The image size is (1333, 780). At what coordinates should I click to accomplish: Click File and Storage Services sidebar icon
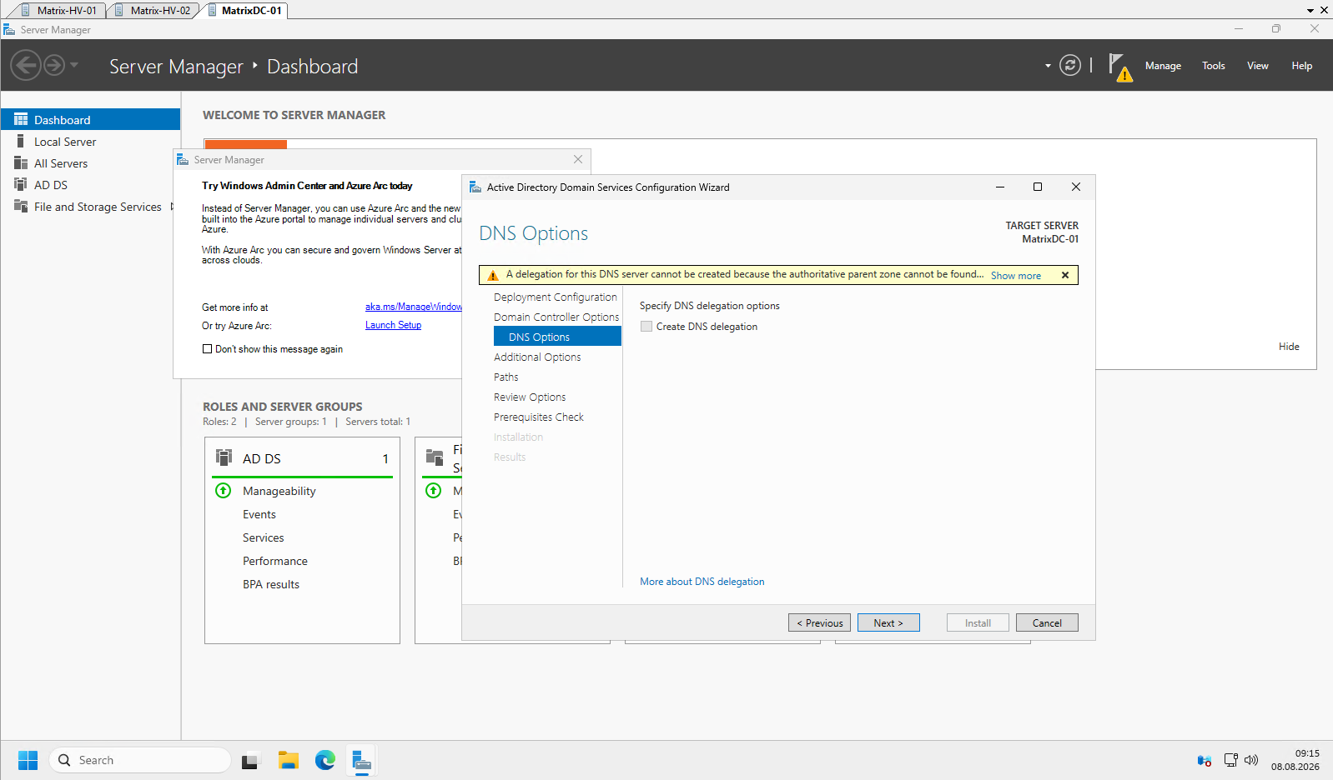[x=21, y=207]
